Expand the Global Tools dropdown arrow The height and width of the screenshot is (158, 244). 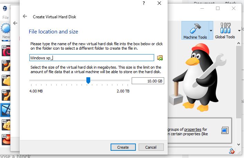239,31
